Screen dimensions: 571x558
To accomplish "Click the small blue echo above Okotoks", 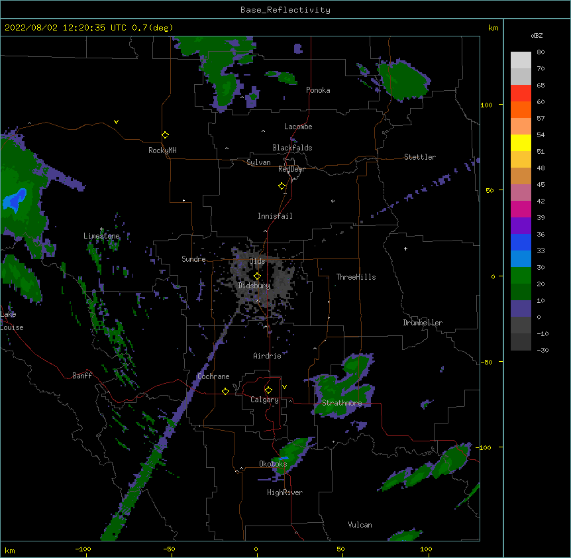I will click(284, 458).
